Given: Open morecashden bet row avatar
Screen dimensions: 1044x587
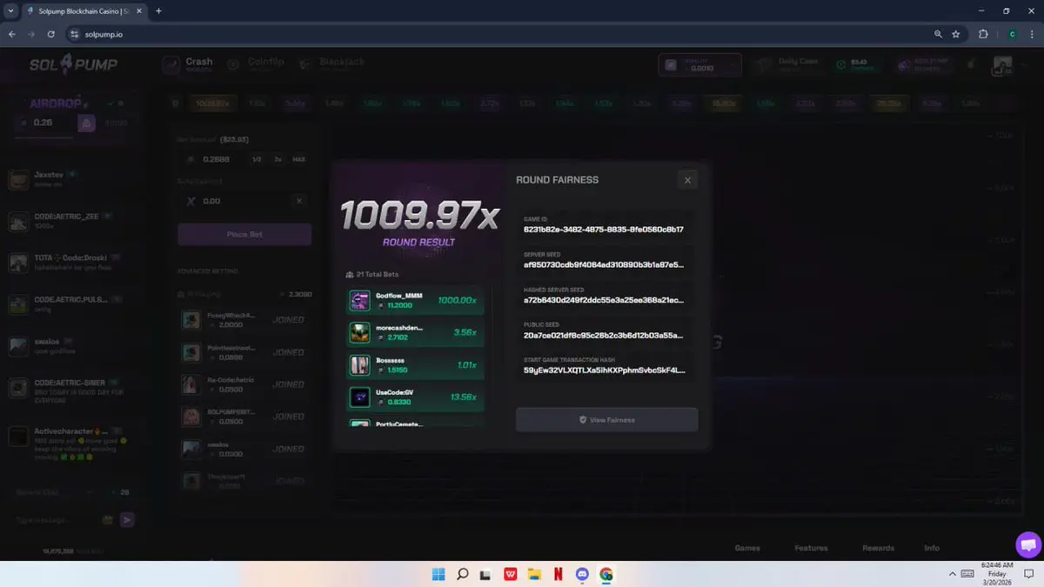Looking at the screenshot, I should point(359,333).
